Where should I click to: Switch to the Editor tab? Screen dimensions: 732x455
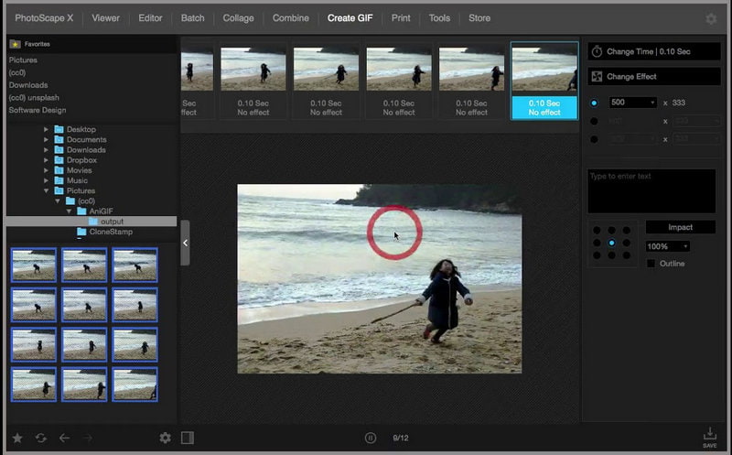click(150, 18)
